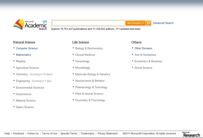Click the Natural Science heading
203x138 pixels.
tap(24, 42)
